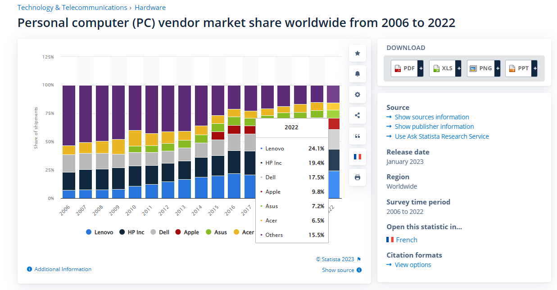This screenshot has width=557, height=290.
Task: Click Show sources information link
Action: (432, 117)
